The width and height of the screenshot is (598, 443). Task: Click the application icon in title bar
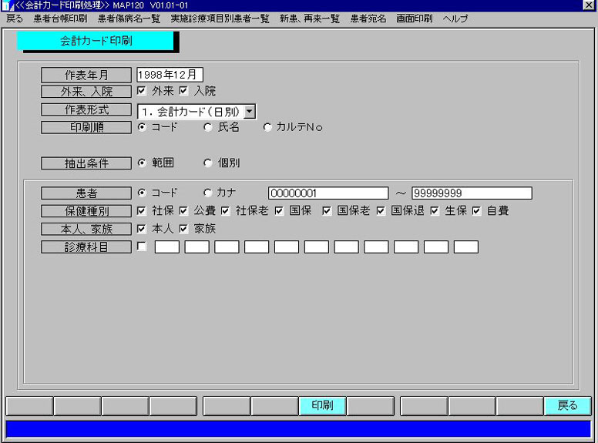click(7, 5)
